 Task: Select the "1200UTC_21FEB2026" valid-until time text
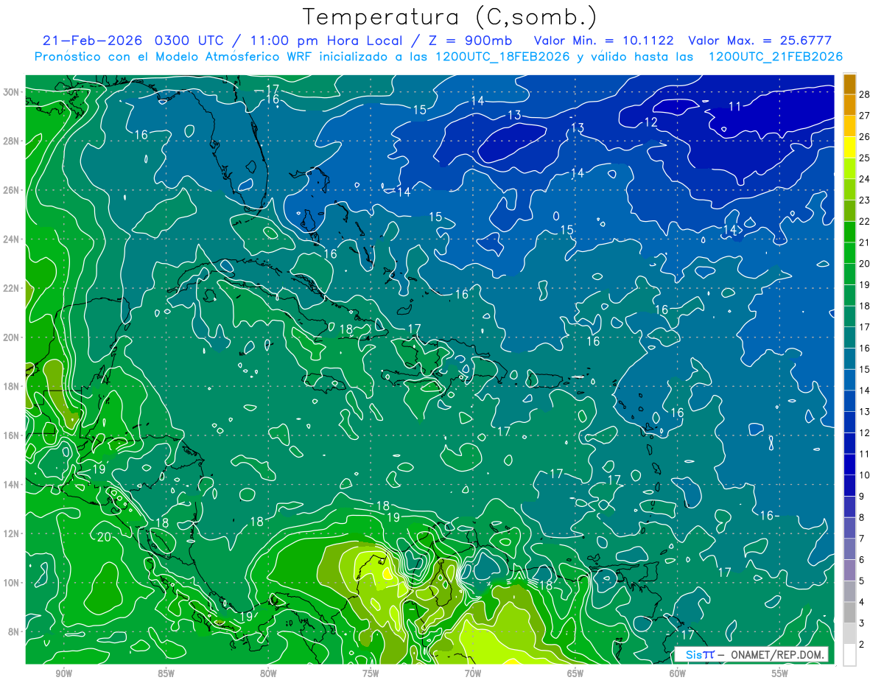coord(776,57)
